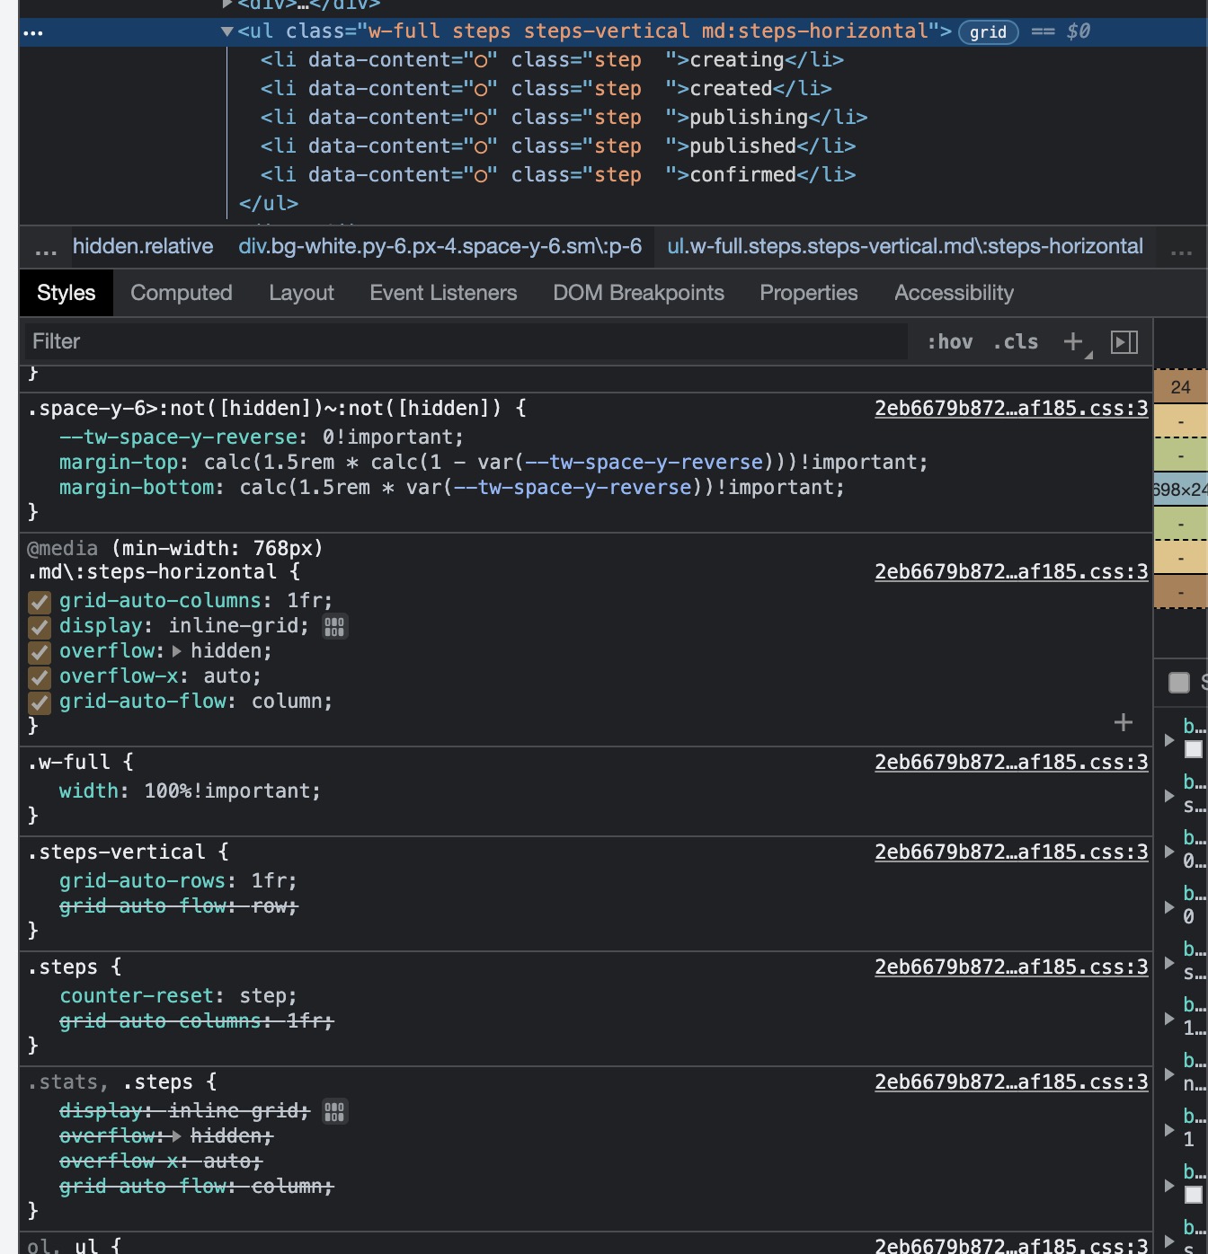The height and width of the screenshot is (1254, 1208).
Task: Disable the overflow-x: auto declaration
Action: pos(39,676)
